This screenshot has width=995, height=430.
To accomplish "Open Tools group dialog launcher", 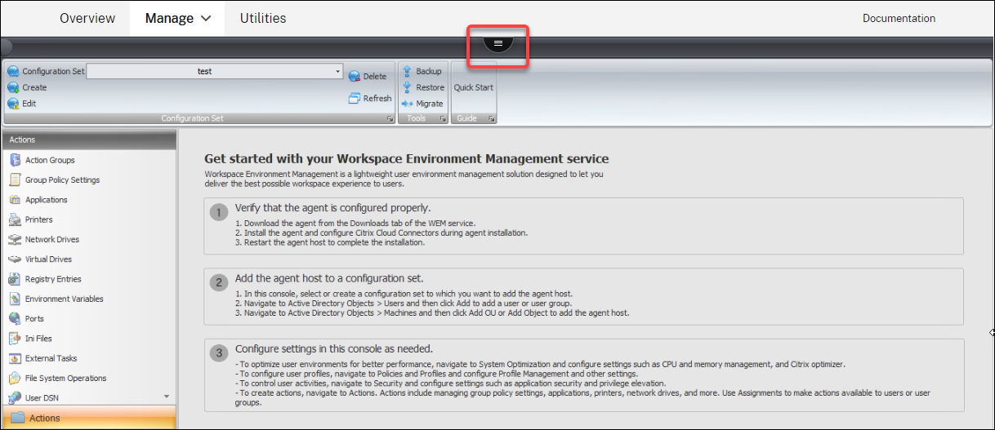I will 443,119.
